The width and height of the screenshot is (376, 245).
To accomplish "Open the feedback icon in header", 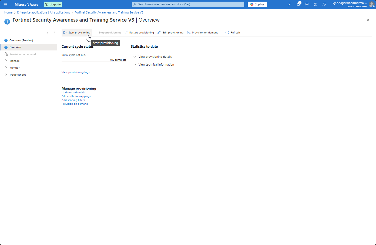I will pyautogui.click(x=324, y=4).
